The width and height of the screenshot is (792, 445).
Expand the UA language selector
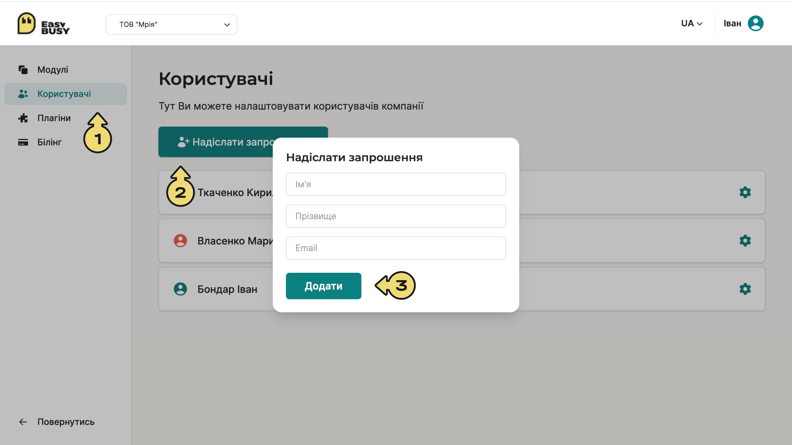(692, 23)
